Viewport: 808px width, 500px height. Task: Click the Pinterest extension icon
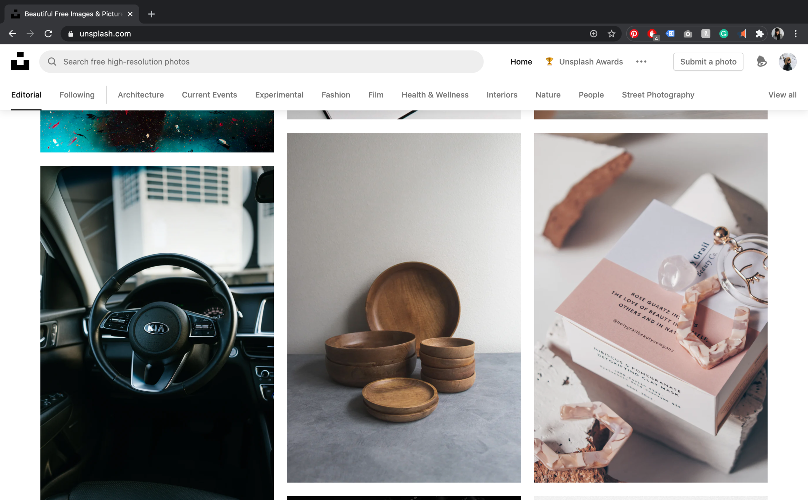tap(634, 34)
